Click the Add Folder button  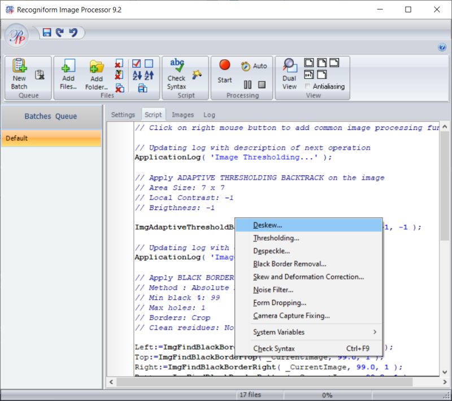pos(97,75)
